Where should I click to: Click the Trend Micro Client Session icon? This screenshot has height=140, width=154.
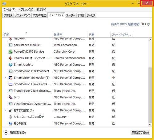click(10, 91)
